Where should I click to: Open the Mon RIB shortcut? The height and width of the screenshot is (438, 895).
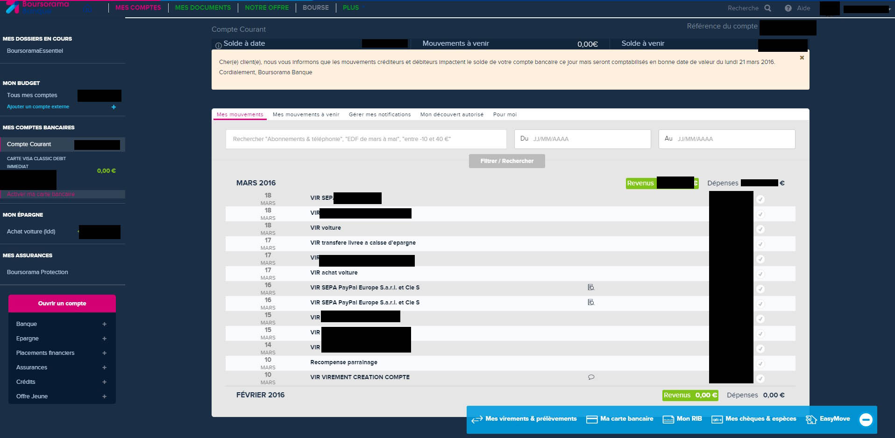coord(682,419)
